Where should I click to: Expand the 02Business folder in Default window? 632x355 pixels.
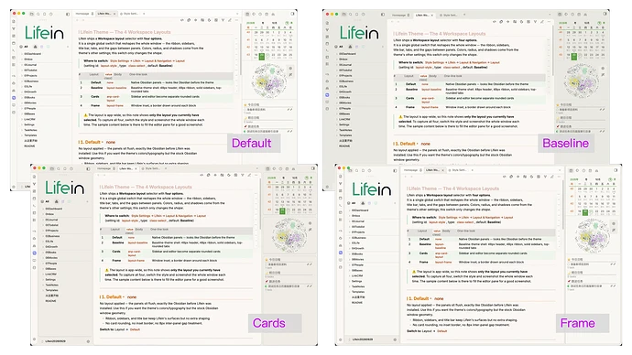coord(30,81)
